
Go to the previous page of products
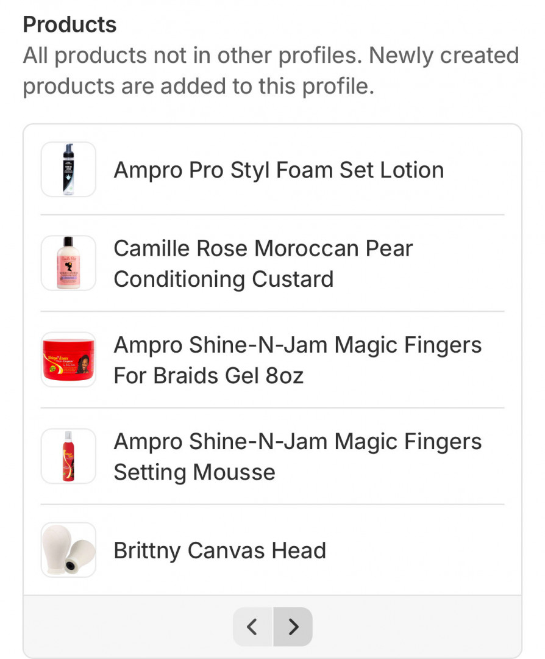[253, 626]
